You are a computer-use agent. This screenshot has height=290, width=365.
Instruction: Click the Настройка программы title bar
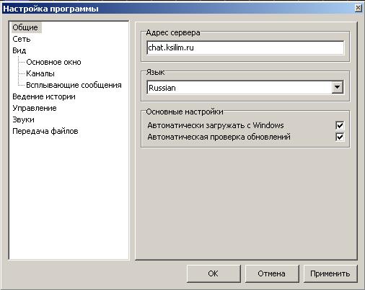coord(178,9)
